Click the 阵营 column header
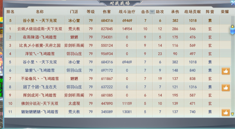The height and width of the screenshot is (129, 235). (210, 12)
